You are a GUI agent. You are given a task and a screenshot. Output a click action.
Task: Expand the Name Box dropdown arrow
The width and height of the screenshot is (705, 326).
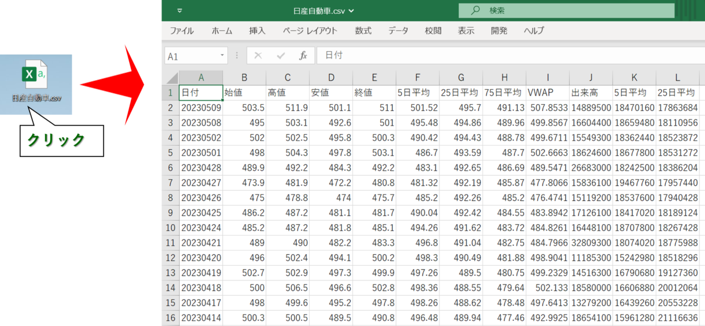(x=222, y=56)
